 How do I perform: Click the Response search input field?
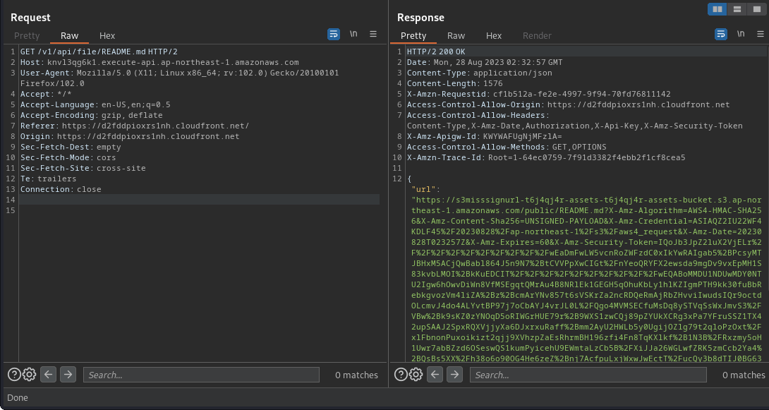coord(587,375)
